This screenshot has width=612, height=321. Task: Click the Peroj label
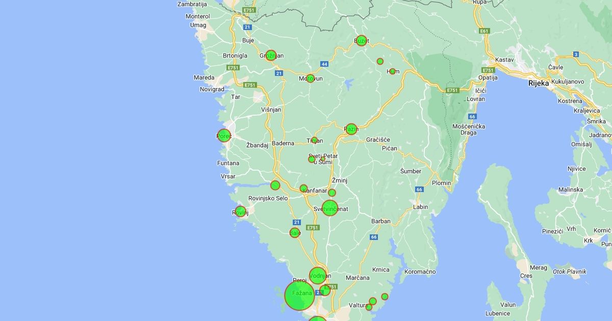(x=300, y=280)
